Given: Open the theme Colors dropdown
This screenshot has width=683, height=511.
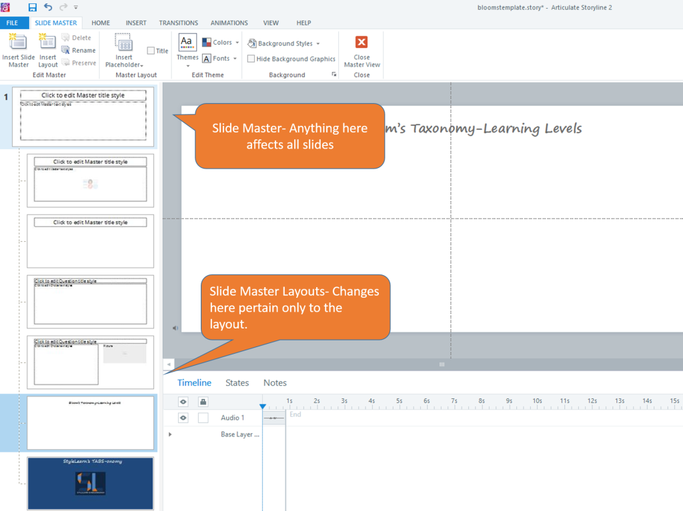Looking at the screenshot, I should (220, 42).
